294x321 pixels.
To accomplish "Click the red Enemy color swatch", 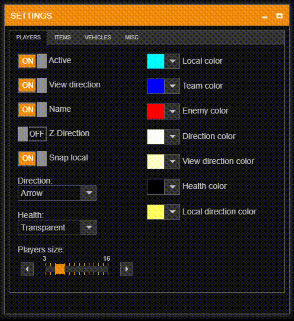I will click(x=156, y=111).
